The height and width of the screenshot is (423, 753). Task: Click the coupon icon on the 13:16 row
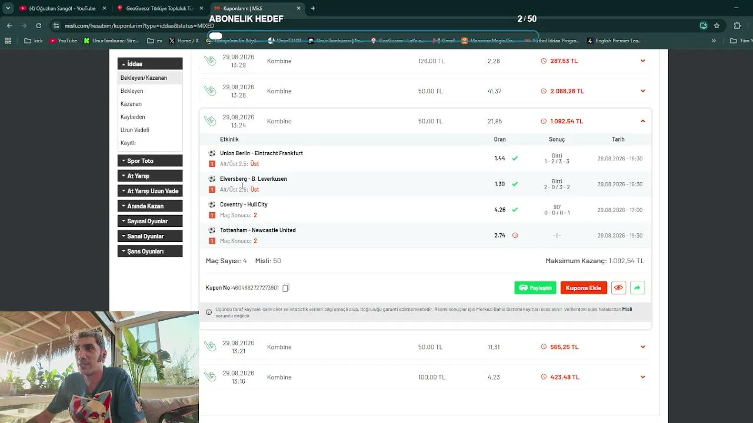(x=210, y=377)
